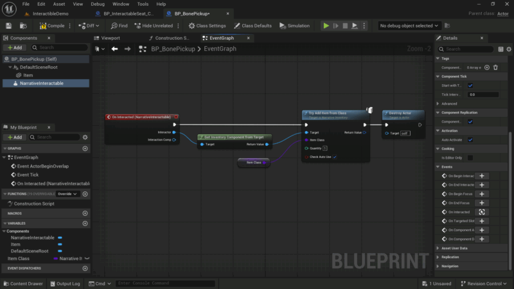The width and height of the screenshot is (514, 289).
Task: Click the Stop simulation button
Action: (x=345, y=26)
